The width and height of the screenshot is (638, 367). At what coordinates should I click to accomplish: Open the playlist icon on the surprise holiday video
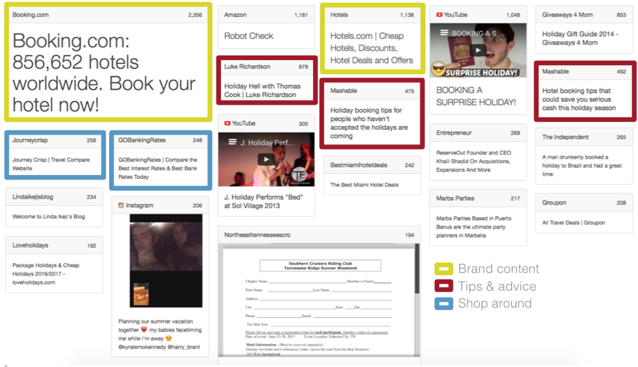(x=444, y=33)
